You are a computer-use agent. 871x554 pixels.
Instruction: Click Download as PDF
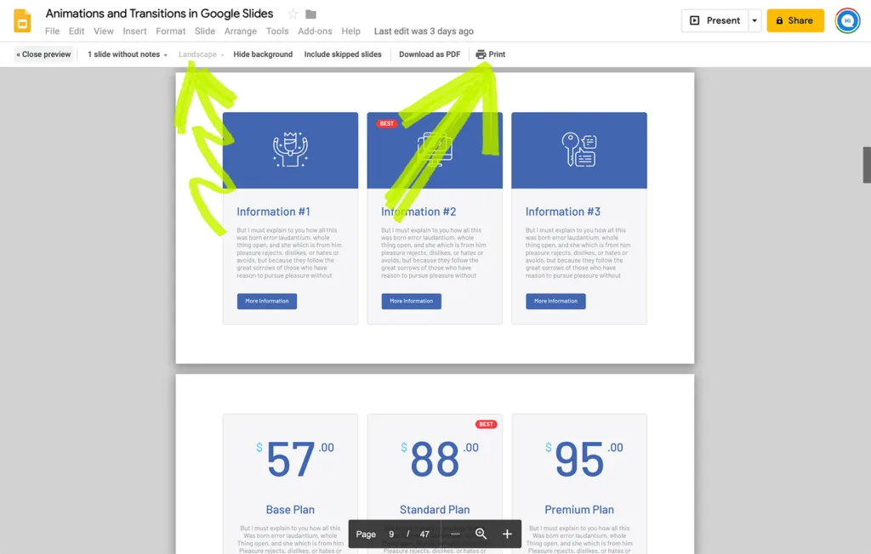tap(430, 54)
